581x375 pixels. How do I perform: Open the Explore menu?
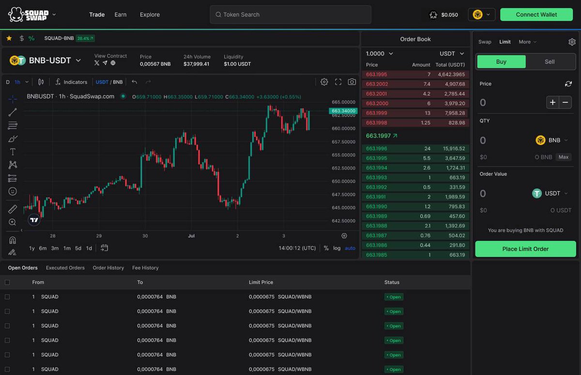coord(150,14)
